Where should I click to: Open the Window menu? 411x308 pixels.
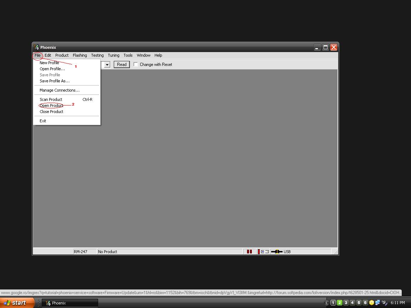(x=143, y=55)
